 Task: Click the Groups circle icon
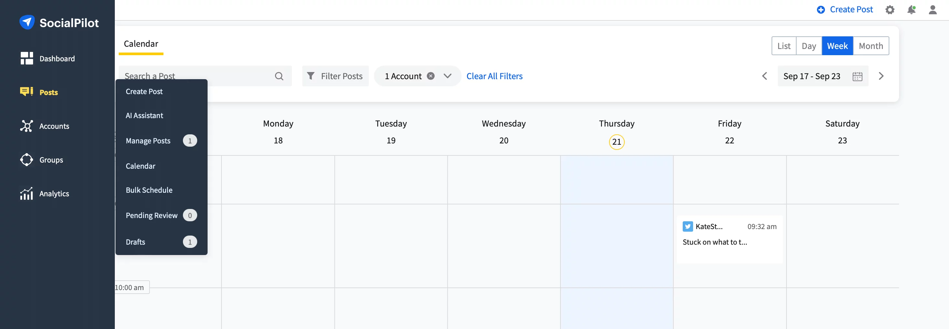tap(27, 160)
